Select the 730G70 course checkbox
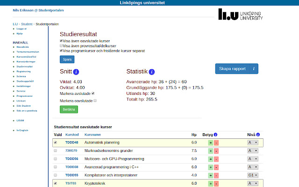 (55, 151)
